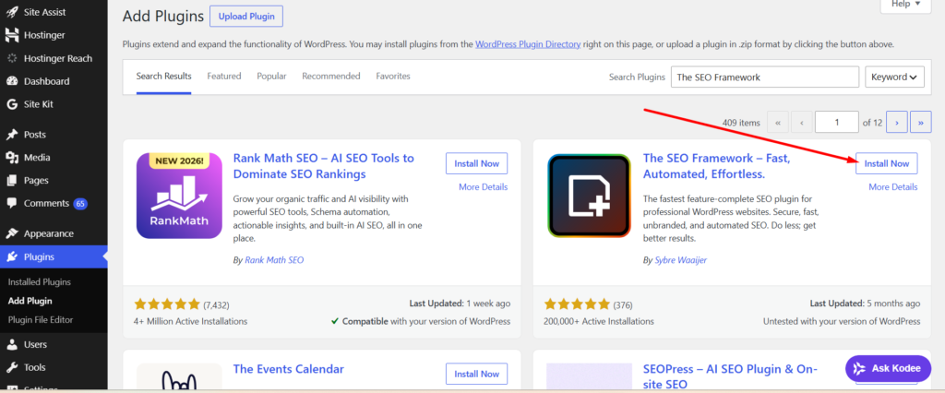This screenshot has height=393, width=945.
Task: Click the Compatible checkmark under Rank Math
Action: [334, 321]
